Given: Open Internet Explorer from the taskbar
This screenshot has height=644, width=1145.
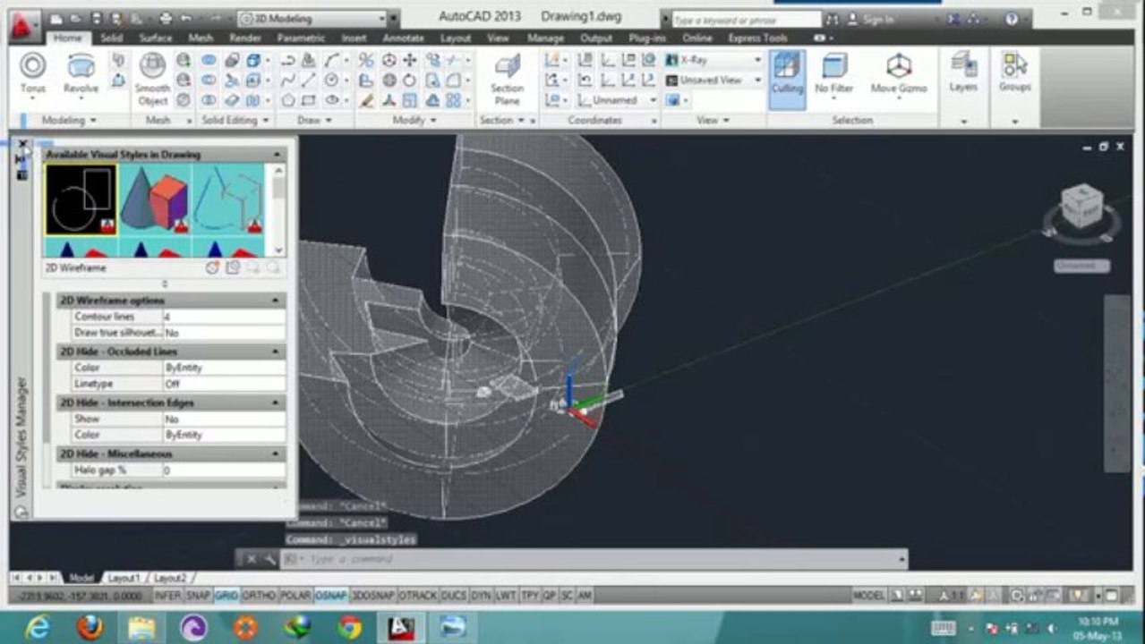Looking at the screenshot, I should point(38,628).
